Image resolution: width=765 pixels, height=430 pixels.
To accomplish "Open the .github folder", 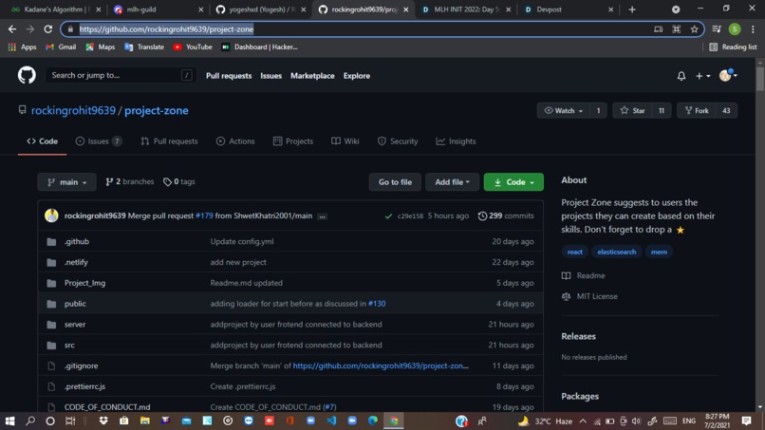I will point(77,242).
